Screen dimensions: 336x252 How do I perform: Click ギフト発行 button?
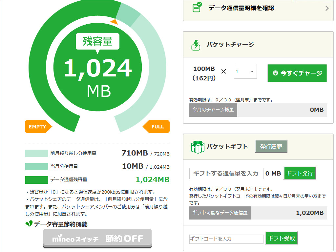(300, 173)
